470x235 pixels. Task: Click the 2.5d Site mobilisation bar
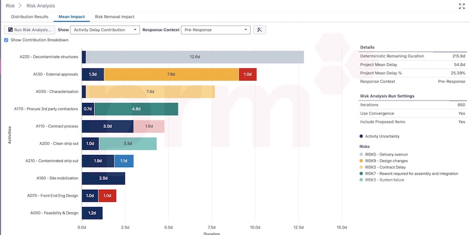tap(103, 178)
